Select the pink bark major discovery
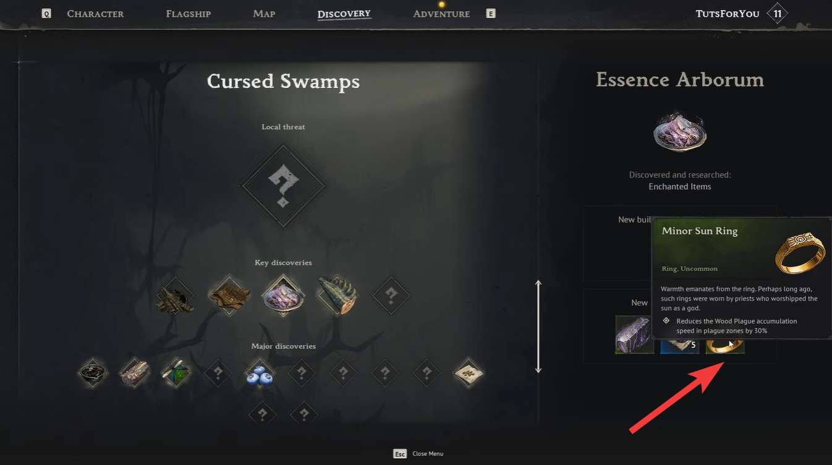Viewport: 832px width, 465px height. (x=135, y=373)
